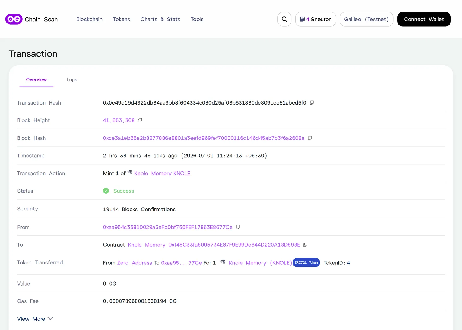462x330 pixels.
Task: Click the Chain Scan site name
Action: click(41, 19)
